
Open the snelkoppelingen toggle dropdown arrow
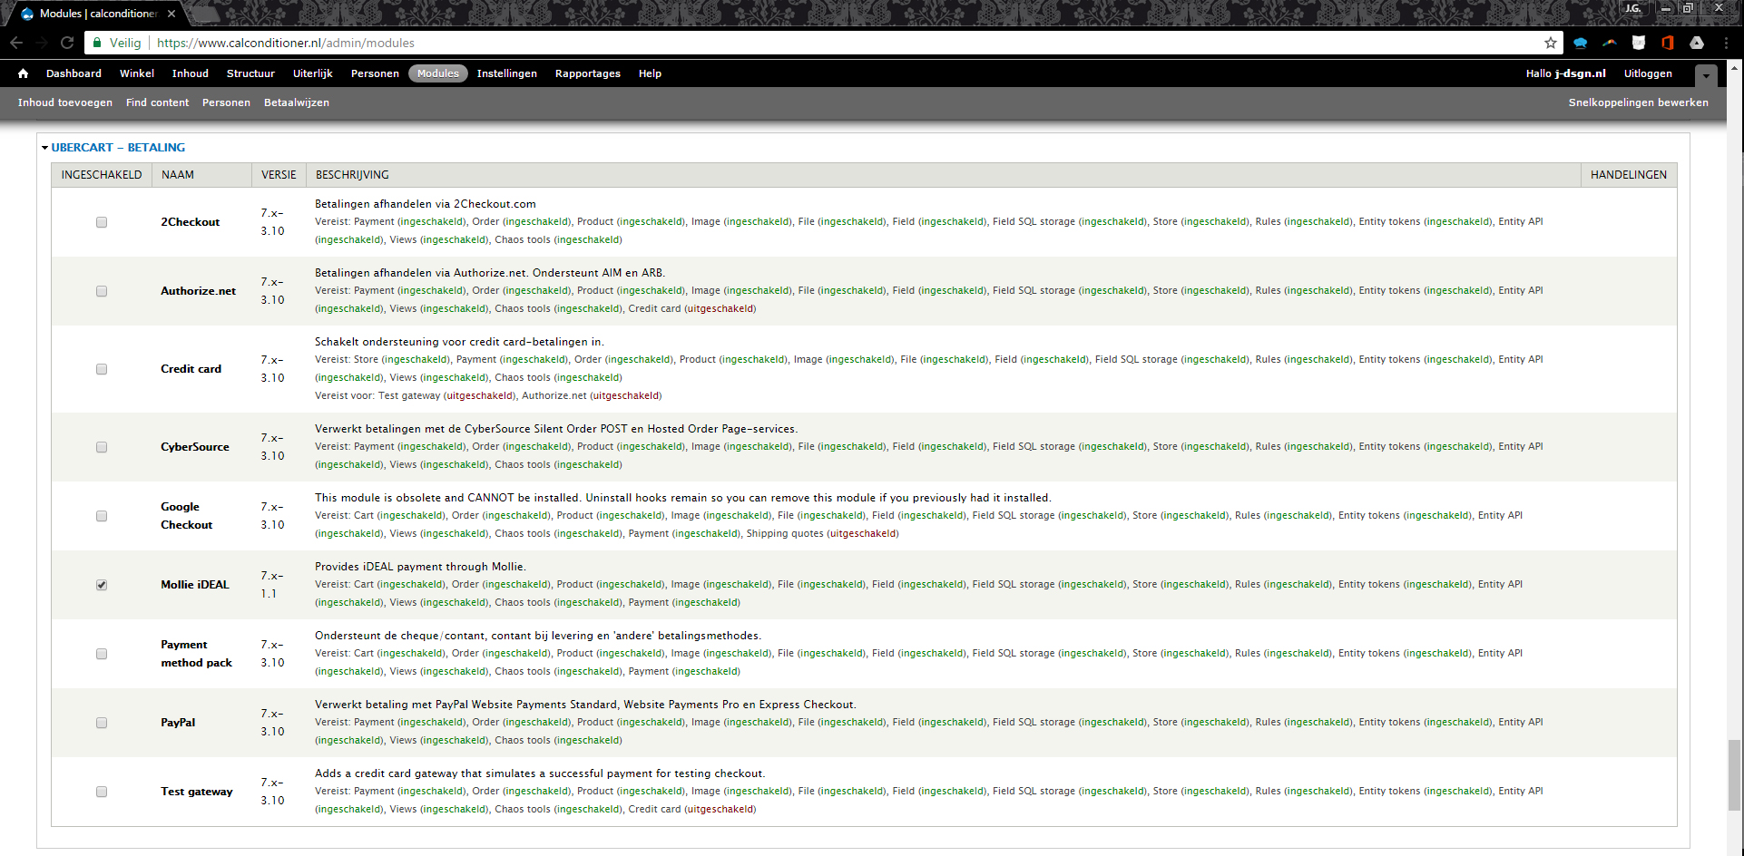1707,75
